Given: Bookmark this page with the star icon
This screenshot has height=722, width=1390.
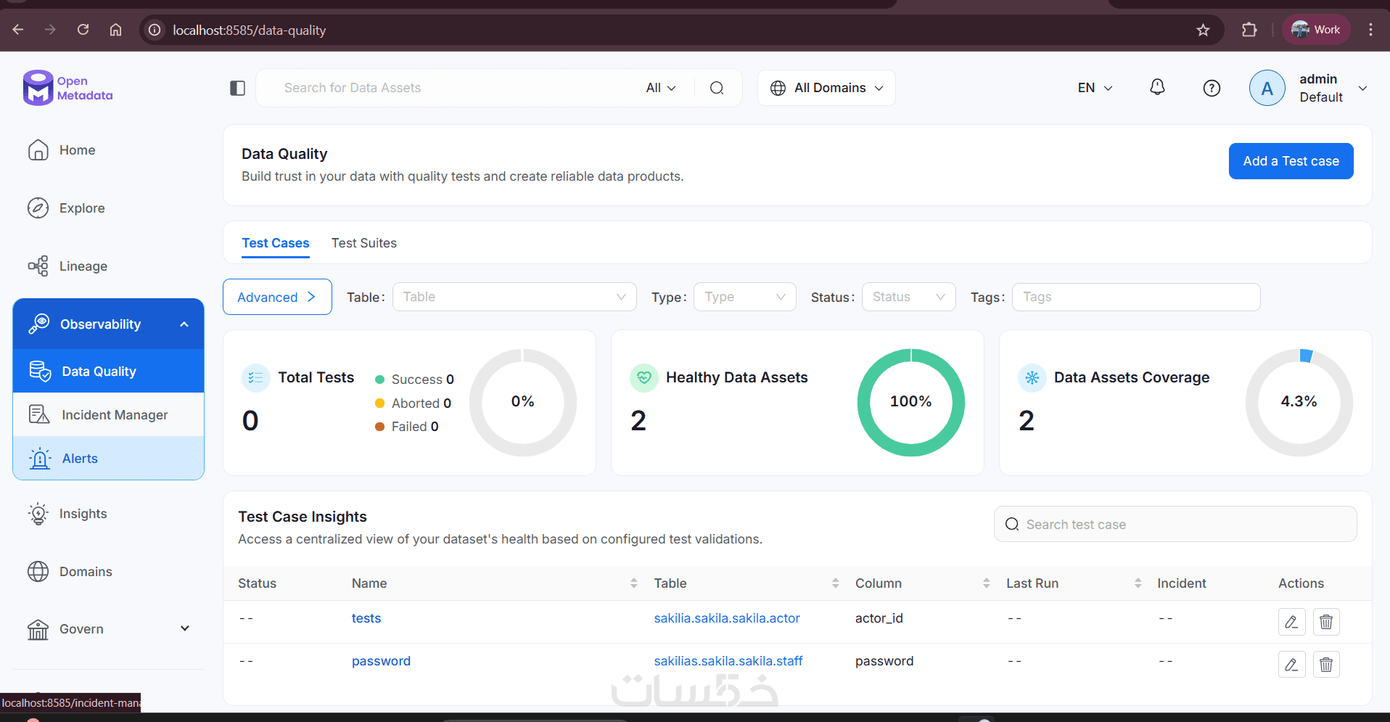Looking at the screenshot, I should click(x=1203, y=30).
